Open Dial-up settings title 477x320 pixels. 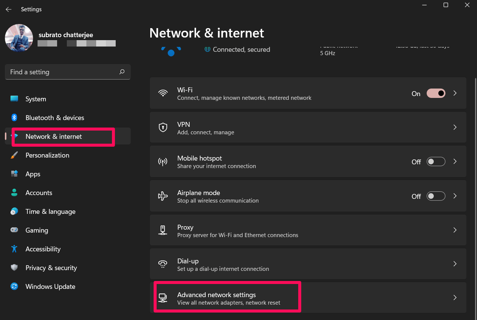[x=188, y=261]
